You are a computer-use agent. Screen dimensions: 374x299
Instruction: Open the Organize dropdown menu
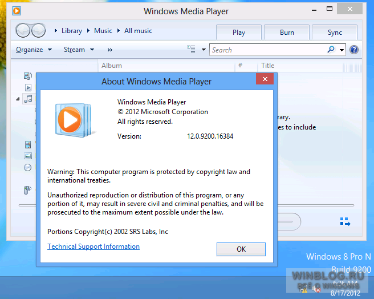point(34,50)
